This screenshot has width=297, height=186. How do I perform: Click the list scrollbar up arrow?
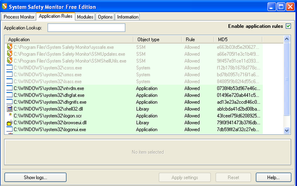click(287, 39)
